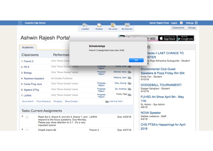
Task: Check off the Chap6 interro #2 assignment
Action: coord(27,130)
